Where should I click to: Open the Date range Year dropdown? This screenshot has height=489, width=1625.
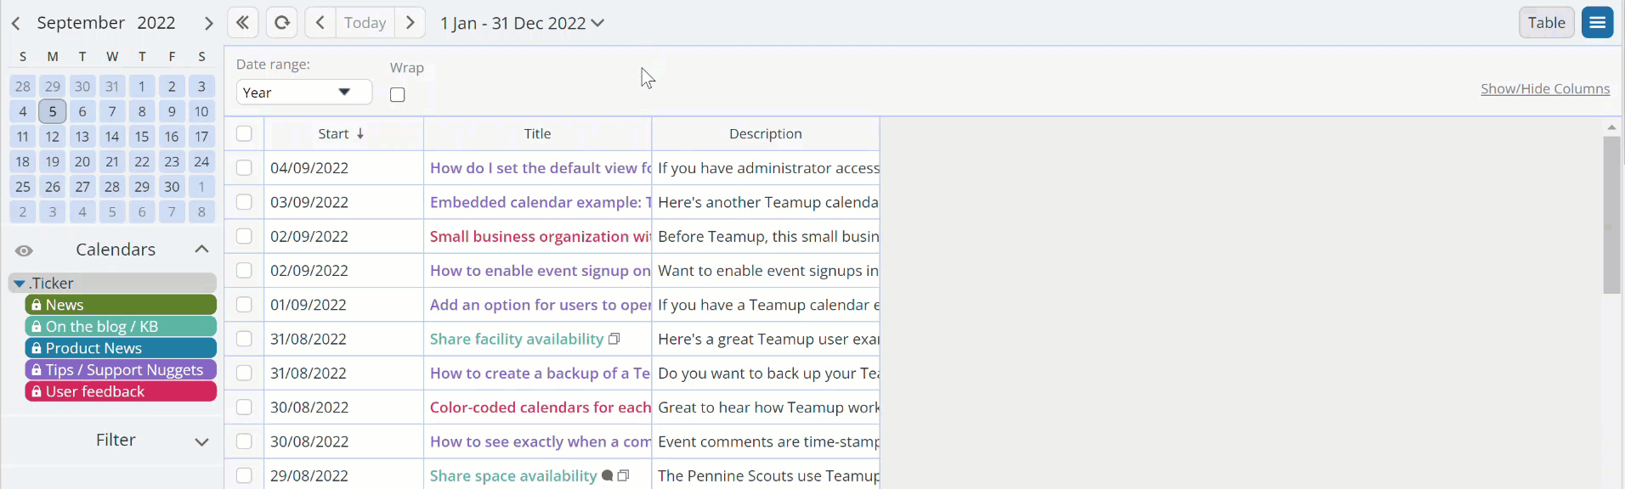(x=303, y=93)
